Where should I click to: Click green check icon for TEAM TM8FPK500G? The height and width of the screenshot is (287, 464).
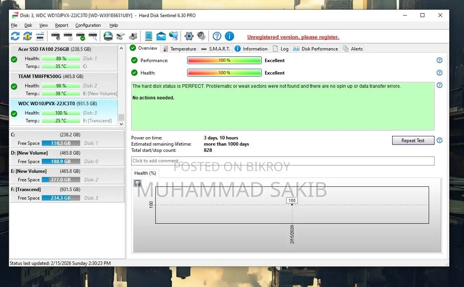[14, 87]
